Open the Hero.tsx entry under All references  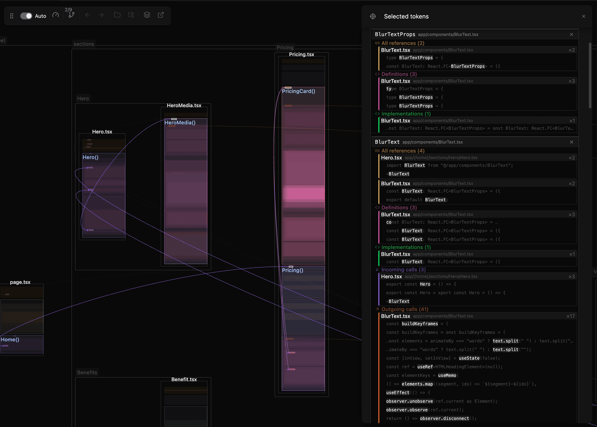(391, 158)
